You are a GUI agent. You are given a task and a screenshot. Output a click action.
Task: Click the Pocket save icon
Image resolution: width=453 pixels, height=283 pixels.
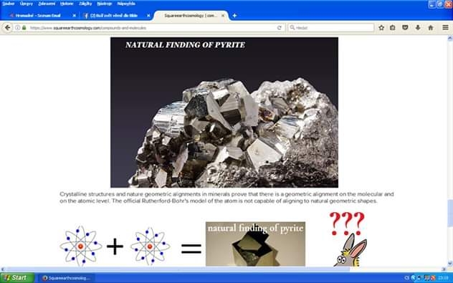pyautogui.click(x=405, y=28)
